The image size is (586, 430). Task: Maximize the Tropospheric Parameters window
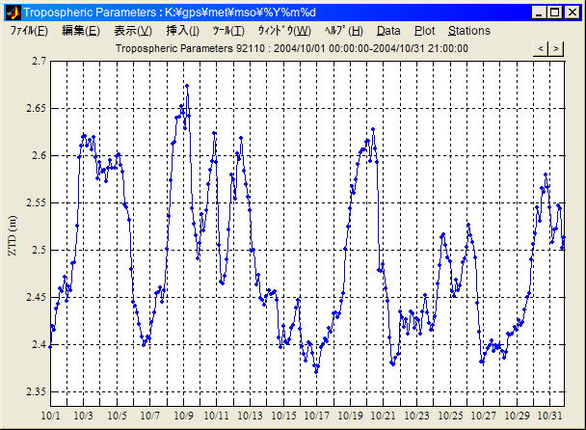[555, 13]
